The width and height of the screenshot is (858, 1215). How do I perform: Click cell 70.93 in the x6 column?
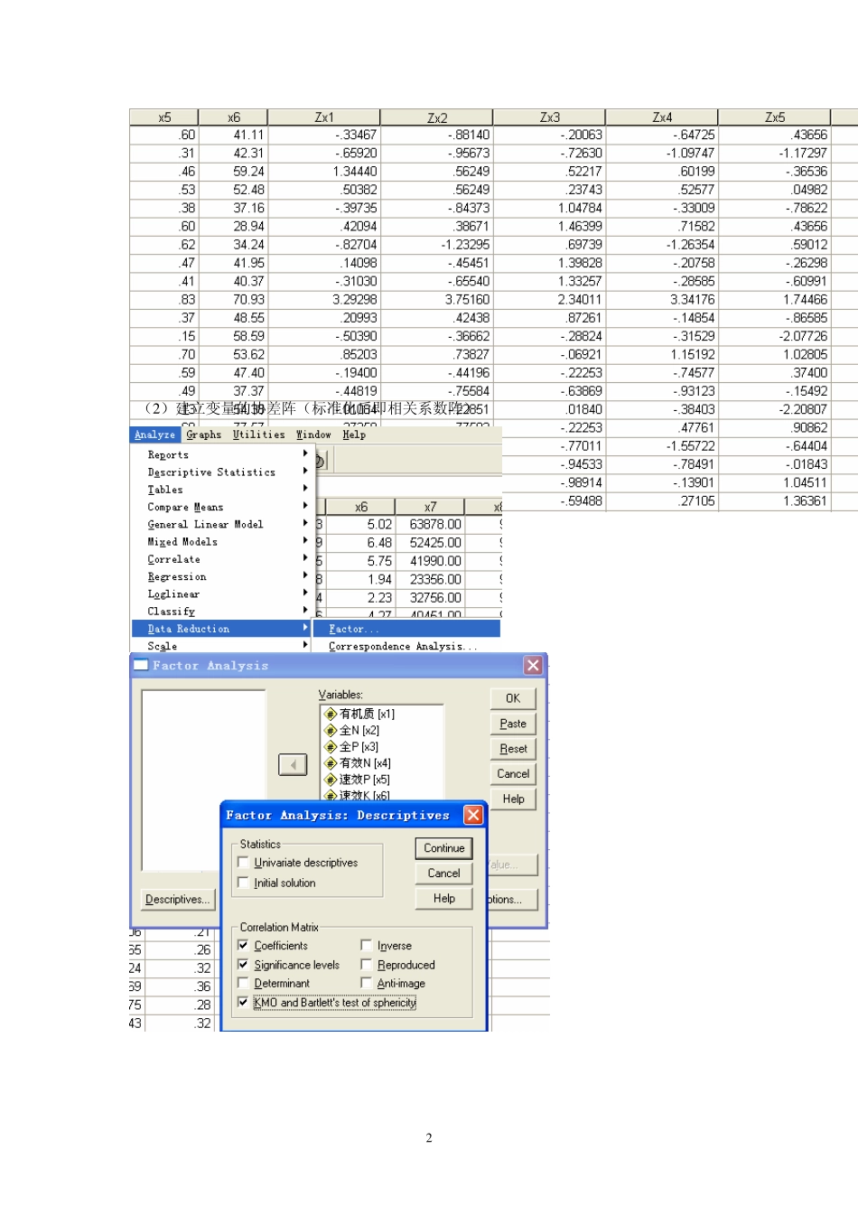tap(234, 299)
